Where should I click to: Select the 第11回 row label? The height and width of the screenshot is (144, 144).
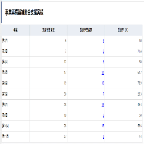coord(5,136)
